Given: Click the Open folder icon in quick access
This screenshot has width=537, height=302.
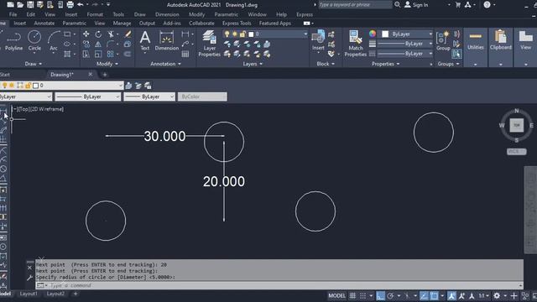Looking at the screenshot, I should pos(20,5).
